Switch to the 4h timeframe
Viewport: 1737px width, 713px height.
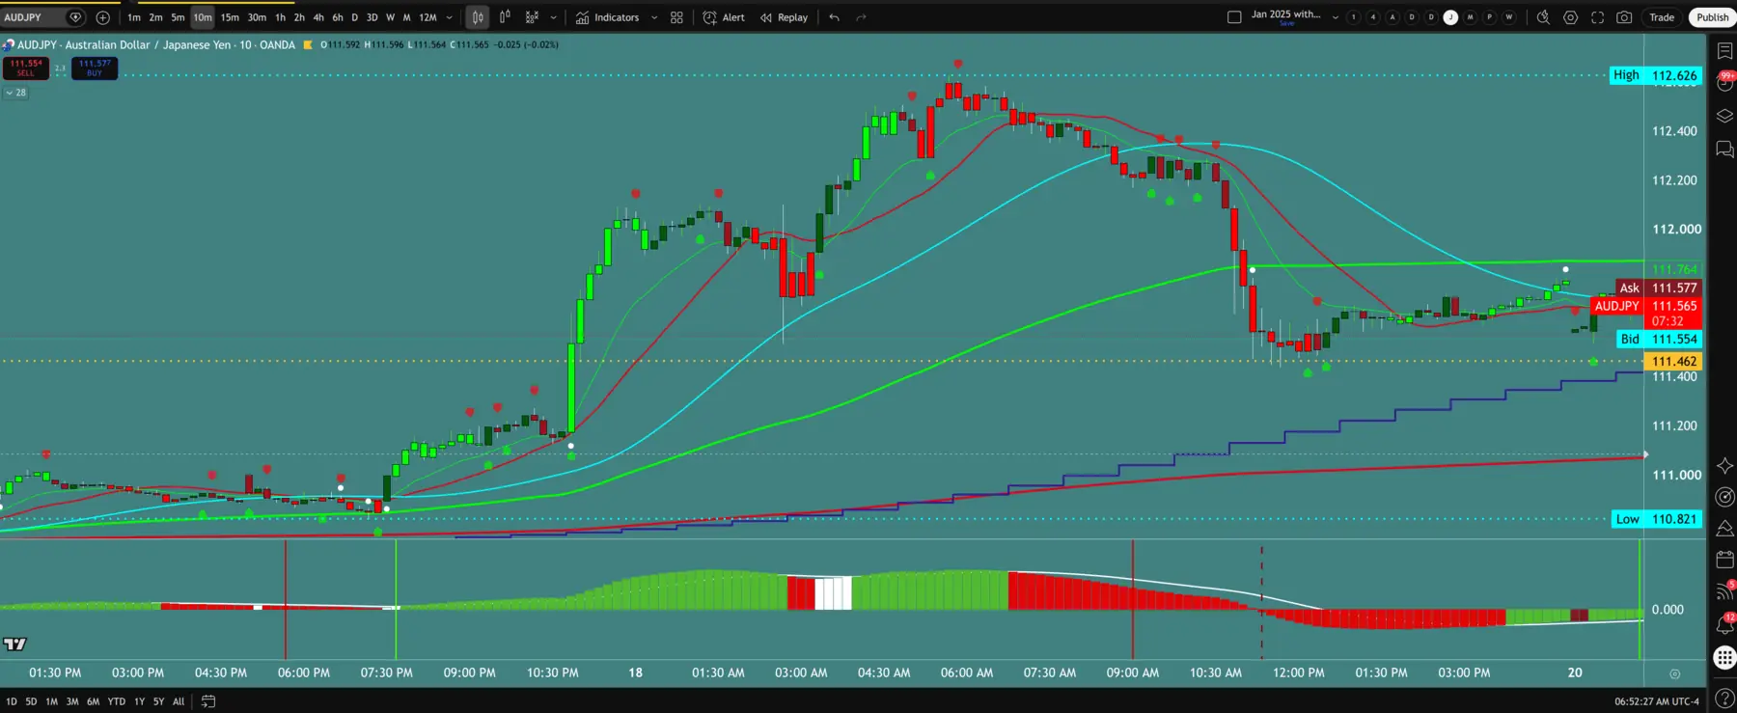(x=318, y=17)
